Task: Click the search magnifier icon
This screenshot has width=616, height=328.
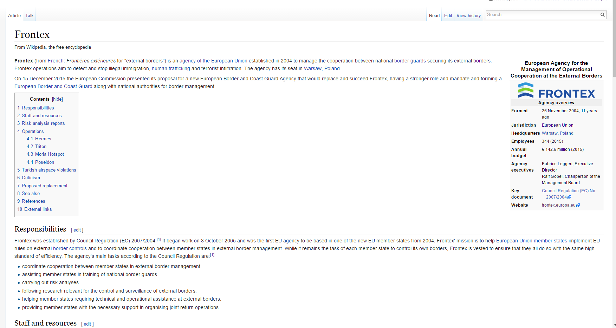Action: (602, 15)
